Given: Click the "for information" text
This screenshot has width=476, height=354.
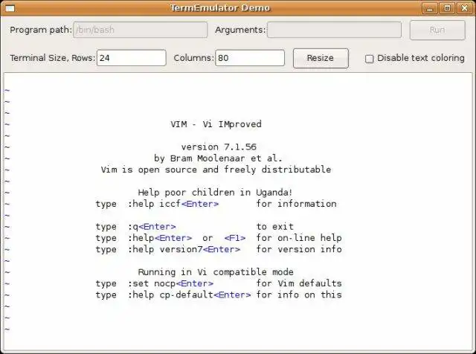Looking at the screenshot, I should click(296, 204).
